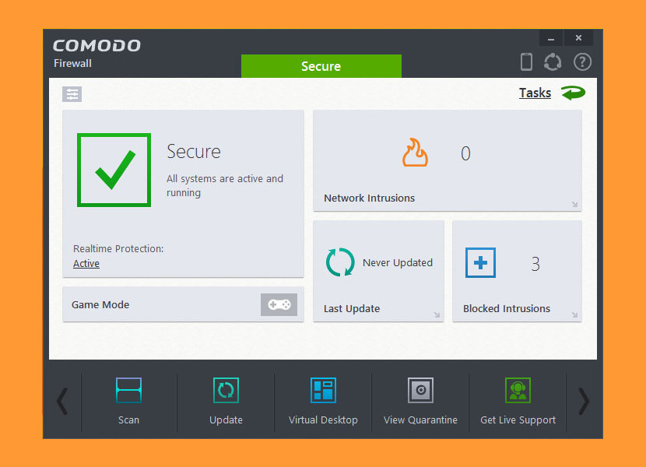Click the view settings sliders icon
The image size is (646, 467).
[72, 94]
